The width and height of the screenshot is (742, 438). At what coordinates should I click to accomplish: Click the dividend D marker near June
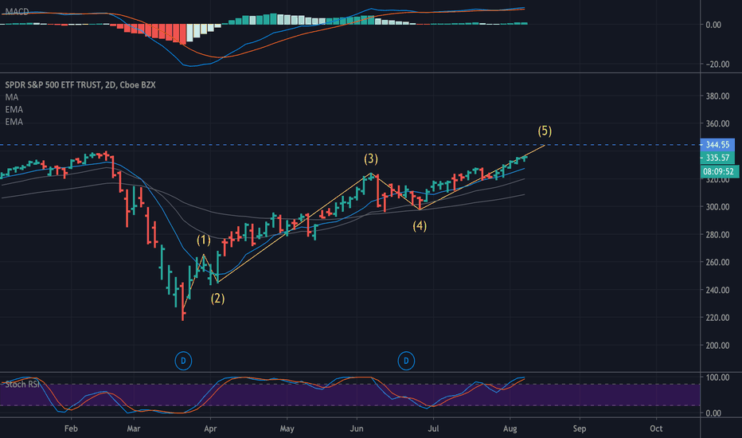click(405, 361)
